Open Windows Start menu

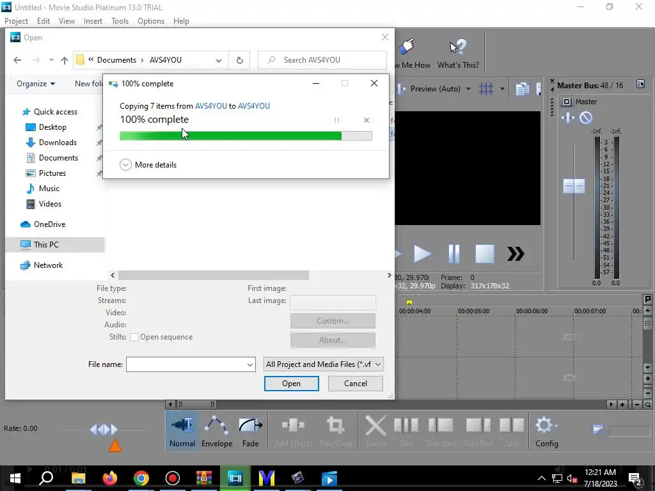pos(15,478)
